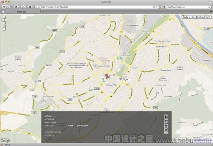Open the AKTUELL menu item
The width and height of the screenshot is (213, 146).
48,116
